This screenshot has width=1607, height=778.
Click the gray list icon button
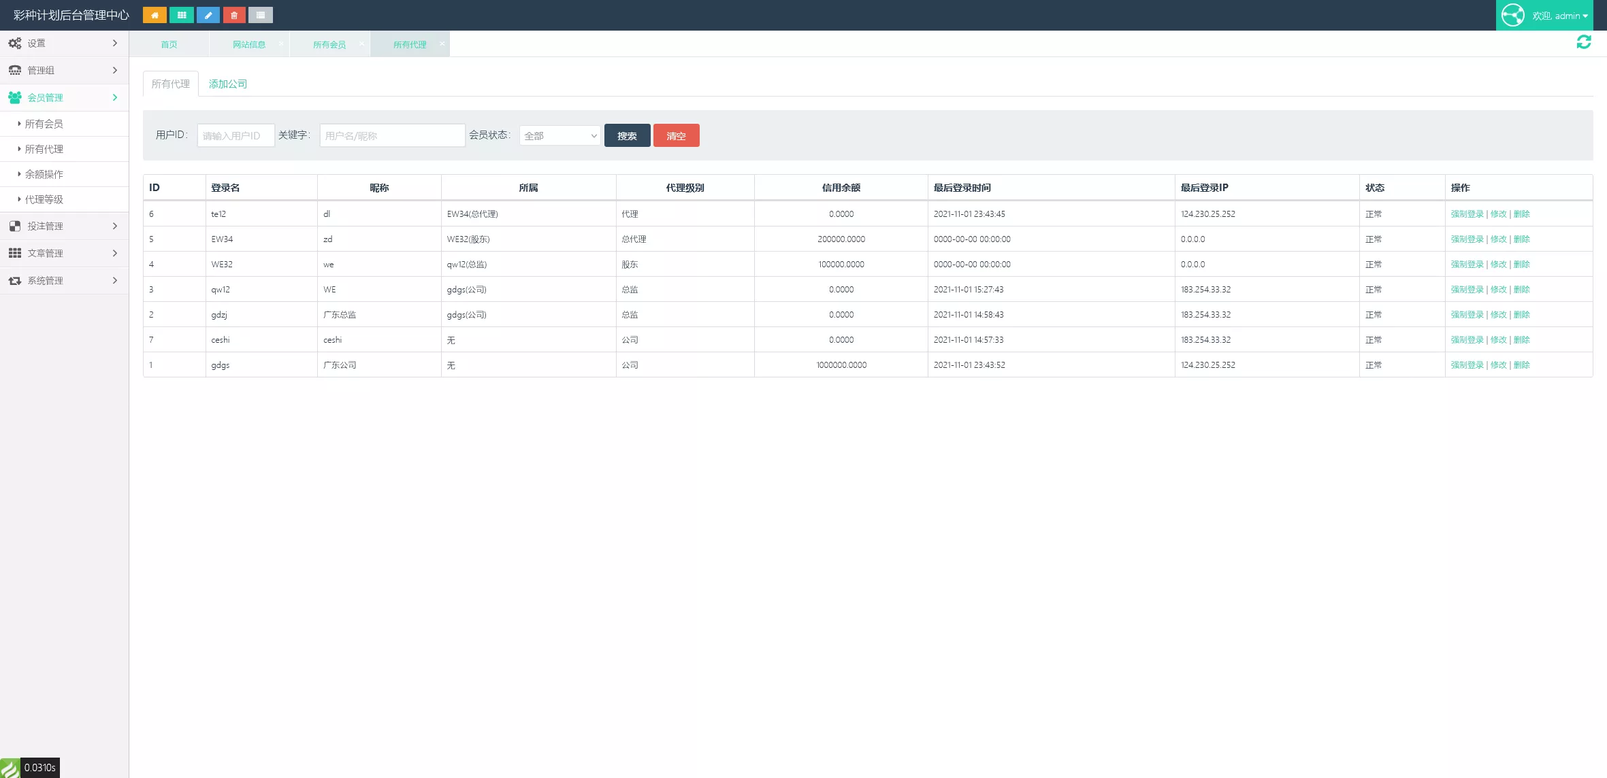pyautogui.click(x=261, y=15)
